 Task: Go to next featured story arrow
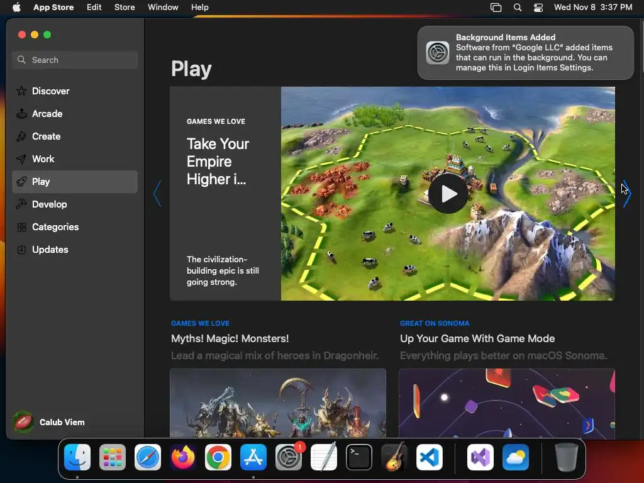point(626,194)
